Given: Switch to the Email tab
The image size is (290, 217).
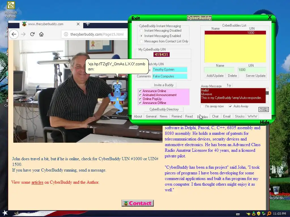Looking at the screenshot, I should pos(227,116).
